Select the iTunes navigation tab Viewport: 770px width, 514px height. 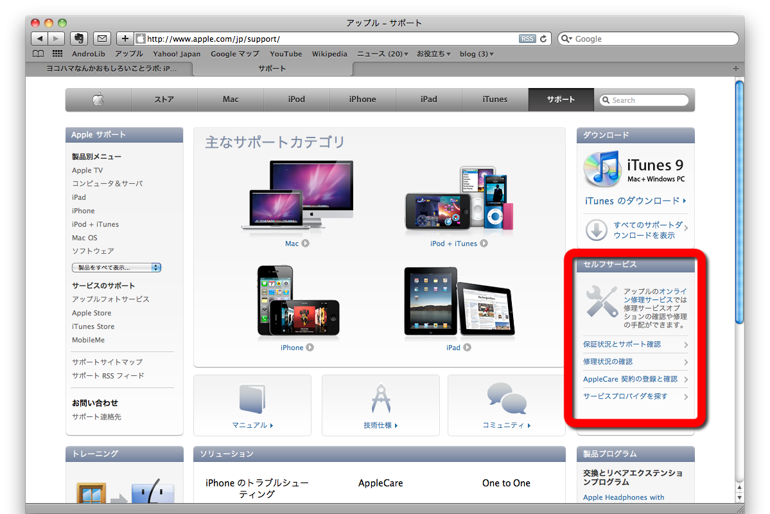pos(495,99)
